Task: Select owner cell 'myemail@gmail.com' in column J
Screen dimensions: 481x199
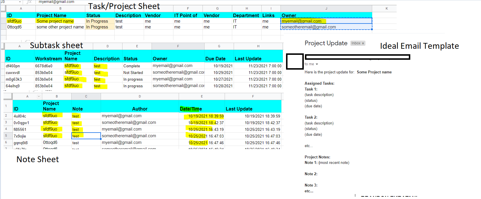Action: point(326,21)
